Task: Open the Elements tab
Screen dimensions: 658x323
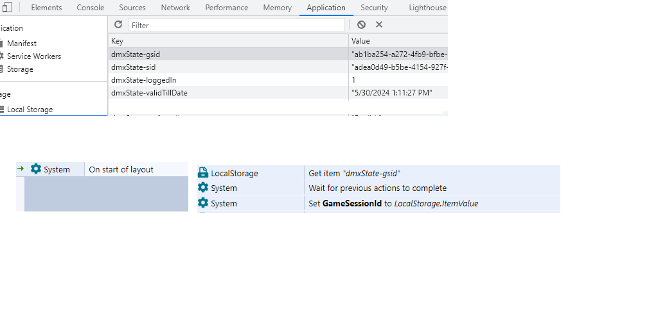Action: (x=46, y=8)
